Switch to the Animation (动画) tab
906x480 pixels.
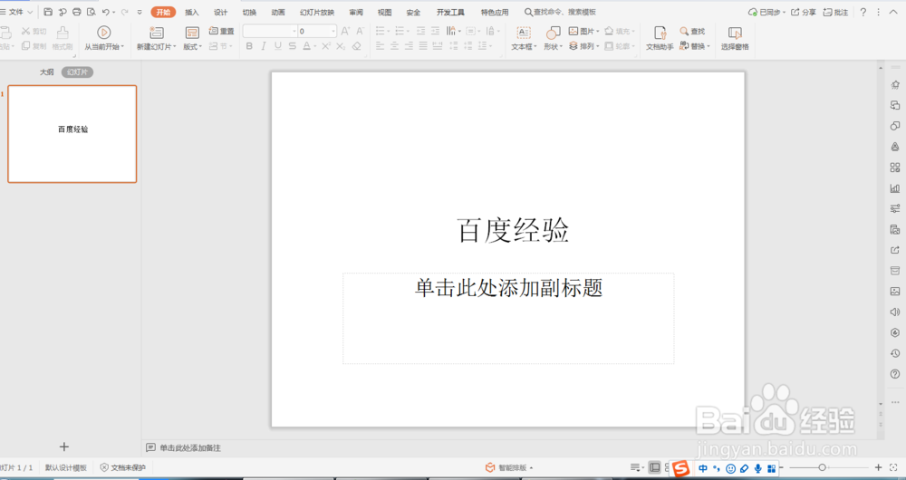pos(278,12)
